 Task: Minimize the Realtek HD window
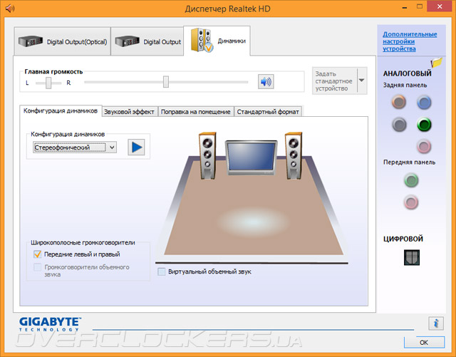(x=405, y=7)
